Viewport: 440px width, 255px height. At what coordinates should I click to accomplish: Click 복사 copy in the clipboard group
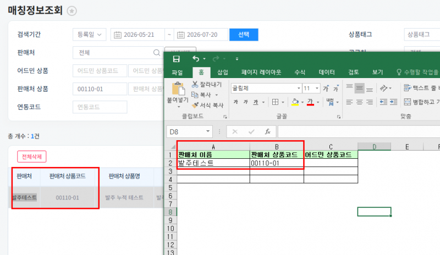(201, 95)
